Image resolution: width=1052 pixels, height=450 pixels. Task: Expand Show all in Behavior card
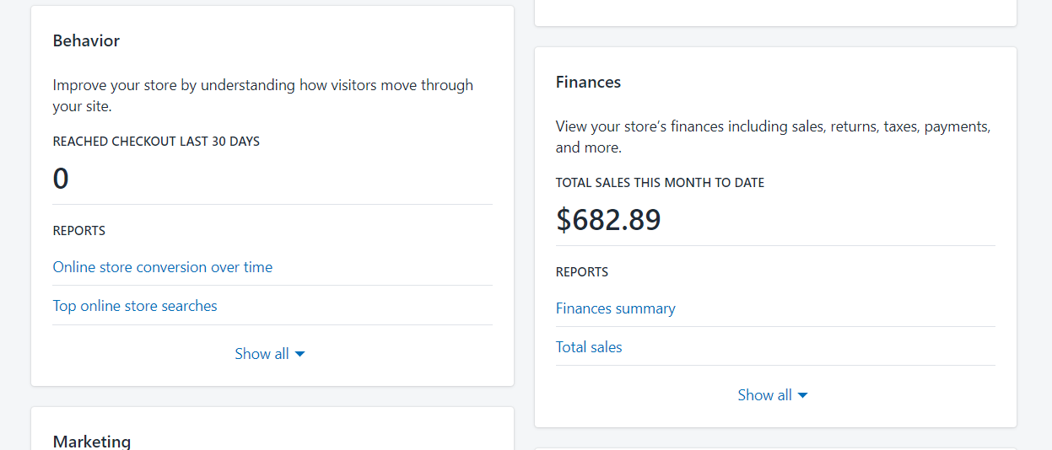click(x=270, y=354)
